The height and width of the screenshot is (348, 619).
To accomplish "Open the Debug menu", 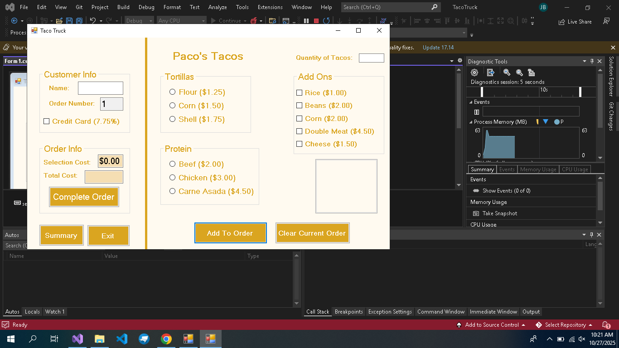I will (146, 7).
